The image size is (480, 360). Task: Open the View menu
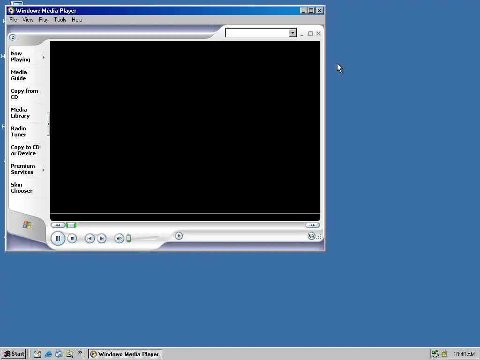click(28, 20)
